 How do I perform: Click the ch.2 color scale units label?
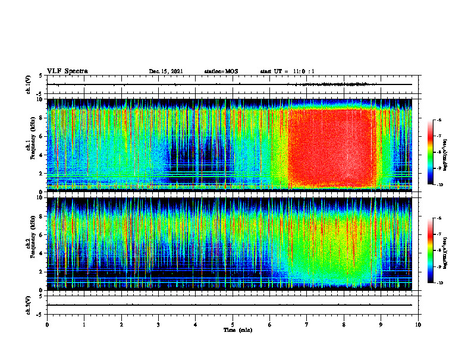(x=446, y=253)
